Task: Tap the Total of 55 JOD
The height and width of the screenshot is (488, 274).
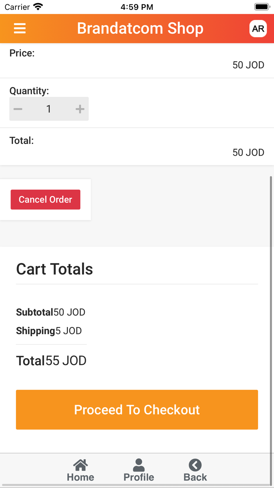Action: (x=51, y=360)
